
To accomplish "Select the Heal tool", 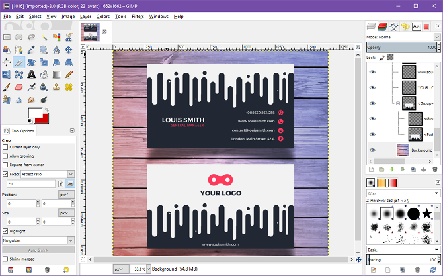I will [69, 87].
